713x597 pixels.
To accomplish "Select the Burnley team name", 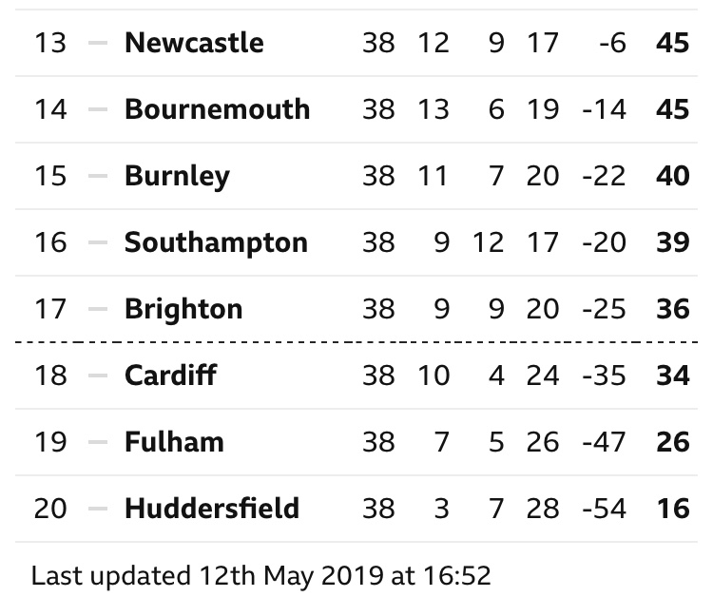I will [x=177, y=176].
